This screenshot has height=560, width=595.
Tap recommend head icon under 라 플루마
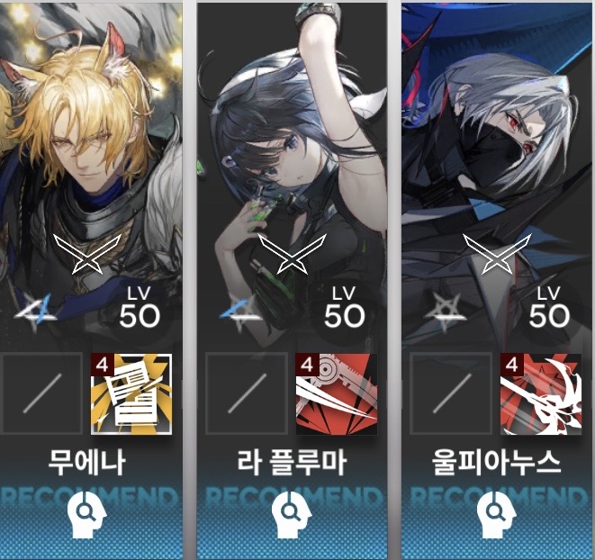pyautogui.click(x=292, y=515)
